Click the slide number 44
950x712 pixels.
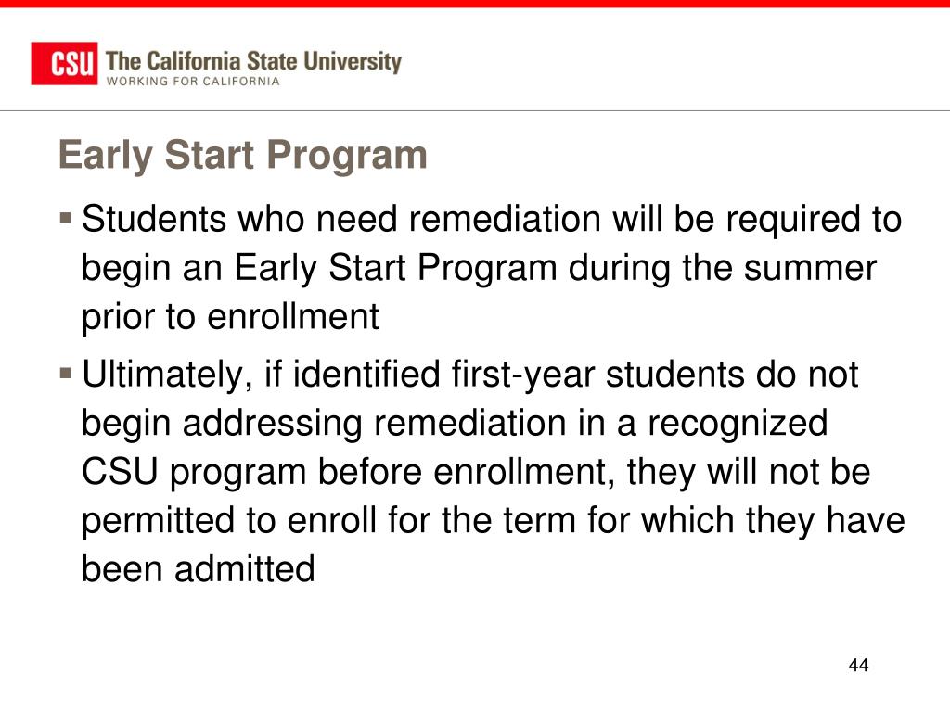[858, 665]
